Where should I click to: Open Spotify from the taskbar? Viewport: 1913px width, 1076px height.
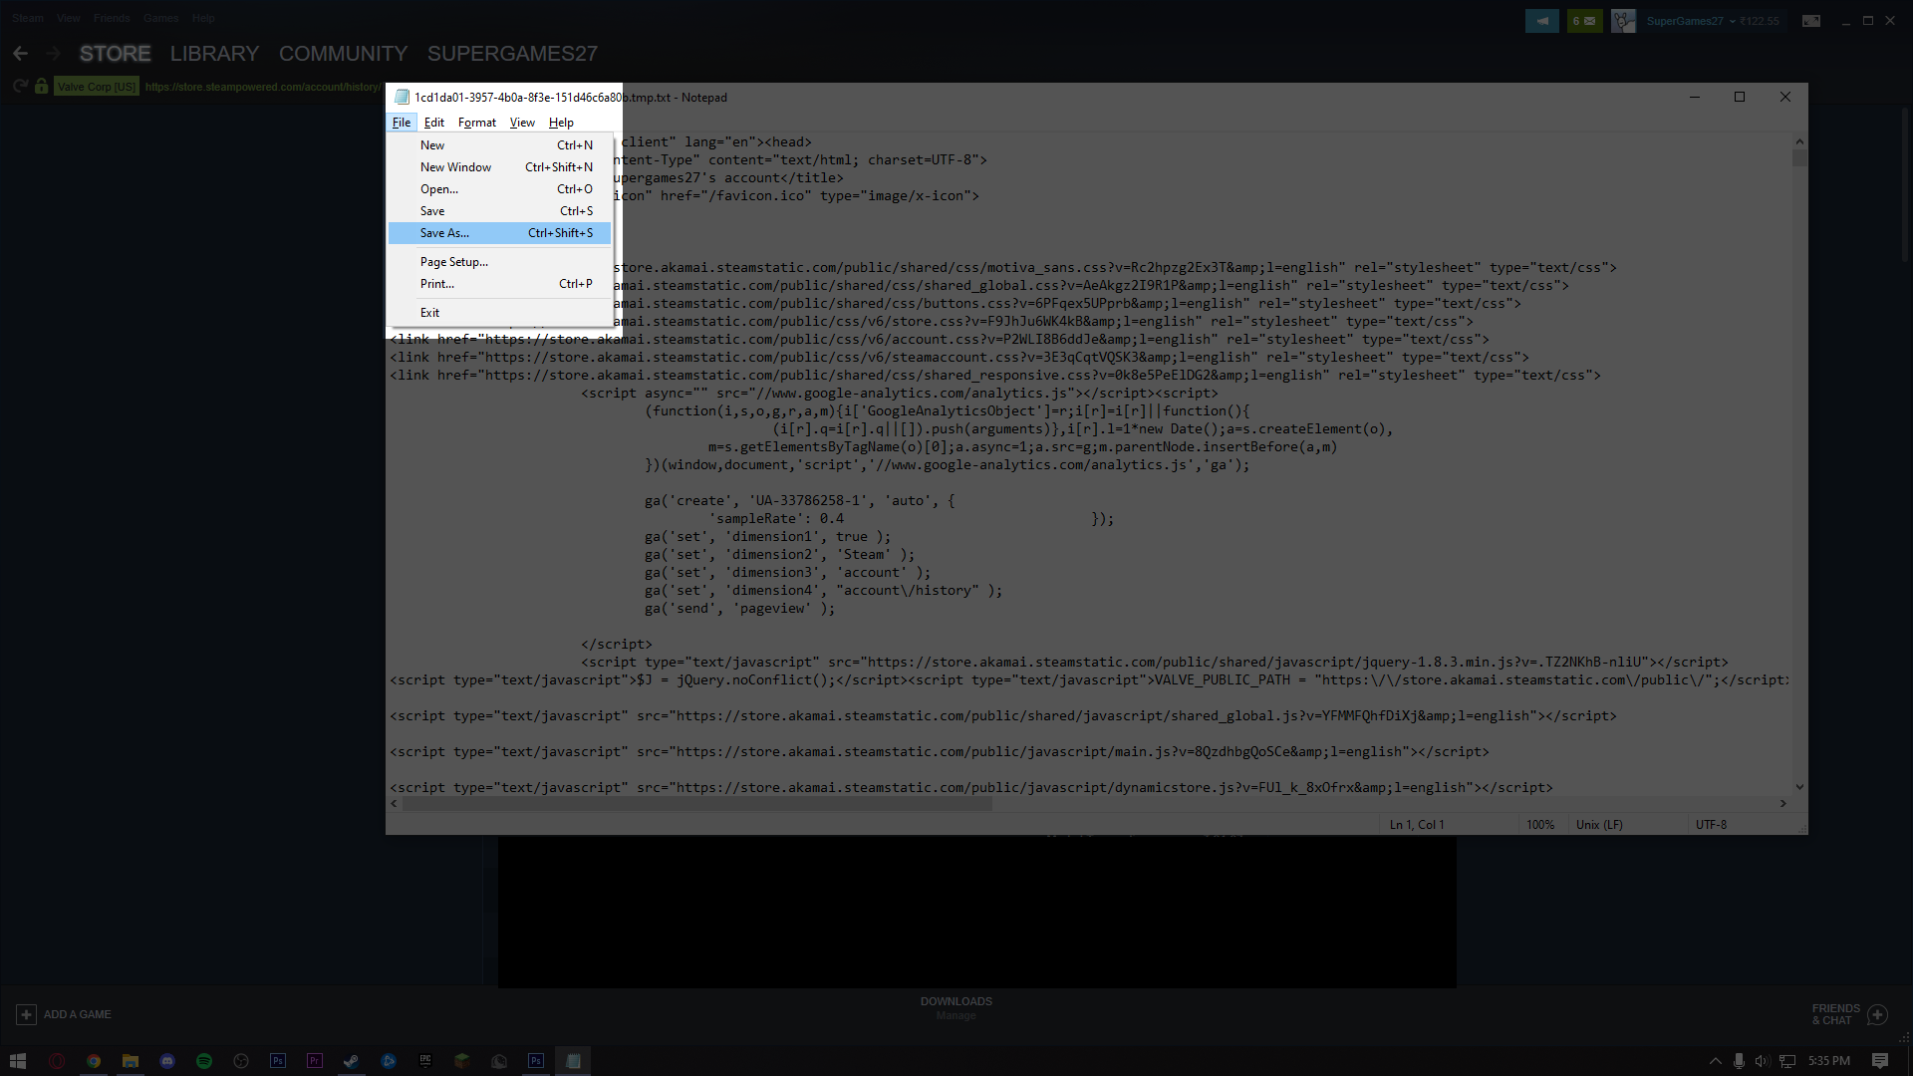(x=204, y=1061)
